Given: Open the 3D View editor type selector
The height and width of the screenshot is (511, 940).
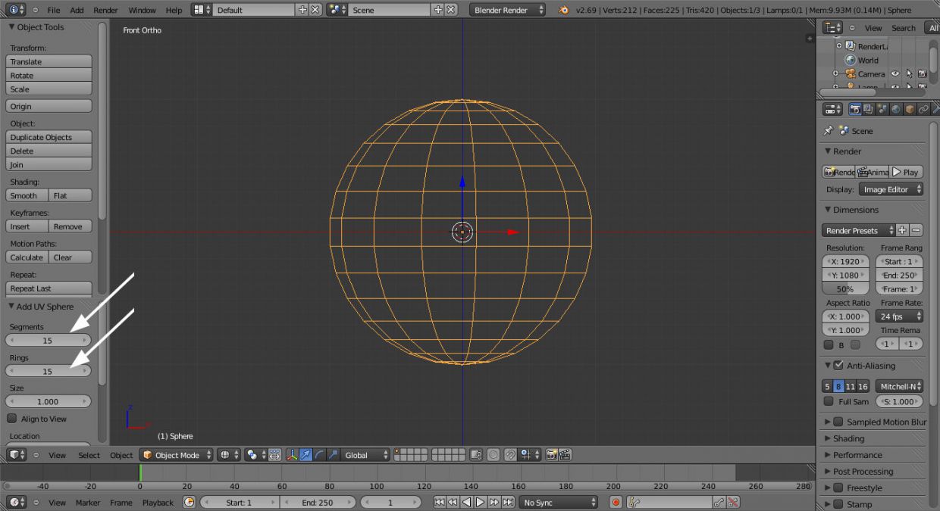Looking at the screenshot, I should click(17, 455).
